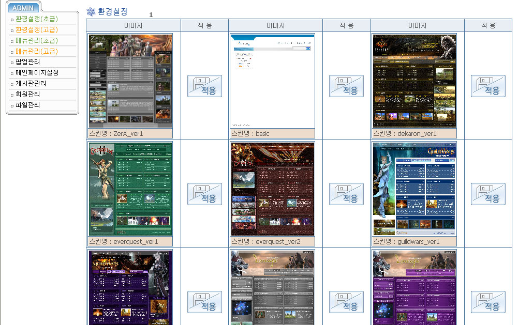Apply the ZerA_ver1 skin
The height and width of the screenshot is (325, 518).
(x=204, y=86)
